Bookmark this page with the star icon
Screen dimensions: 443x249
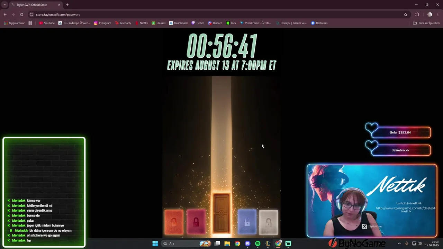[x=406, y=15]
